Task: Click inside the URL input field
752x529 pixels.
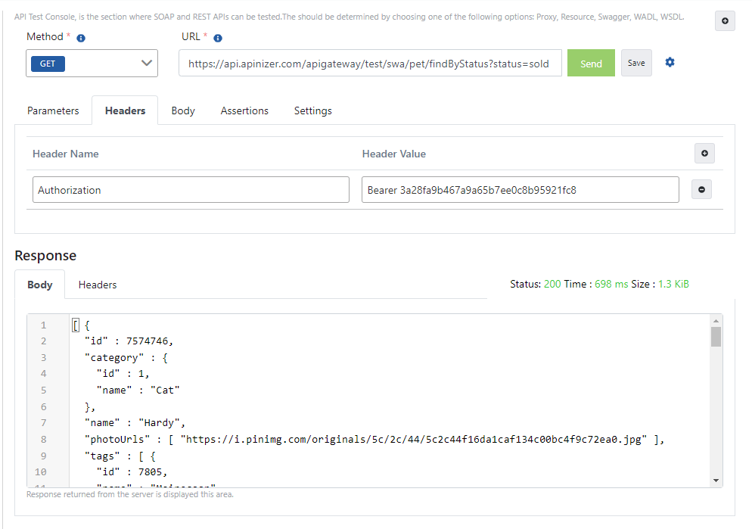Action: (x=370, y=63)
